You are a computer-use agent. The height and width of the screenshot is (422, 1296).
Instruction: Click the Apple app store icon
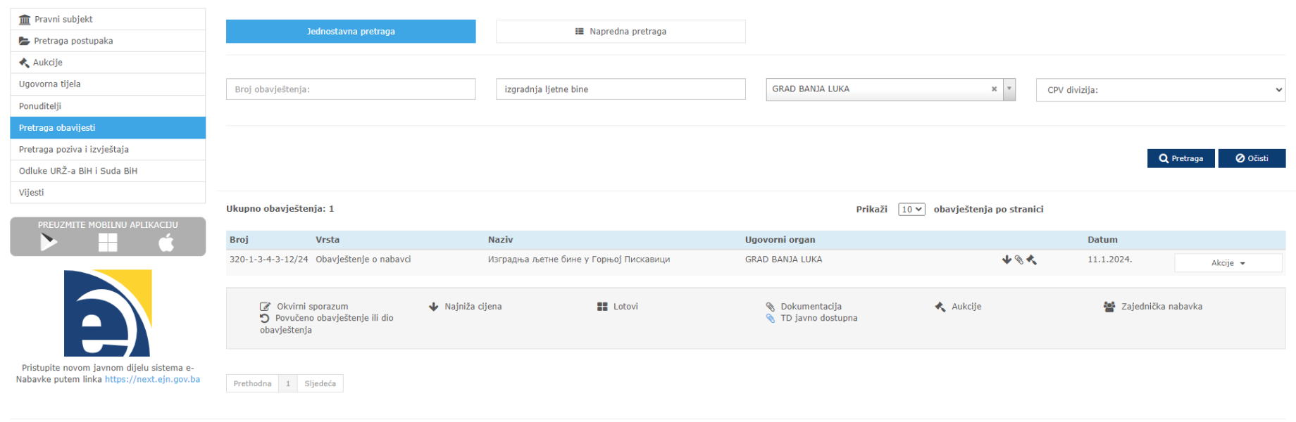[x=166, y=243]
